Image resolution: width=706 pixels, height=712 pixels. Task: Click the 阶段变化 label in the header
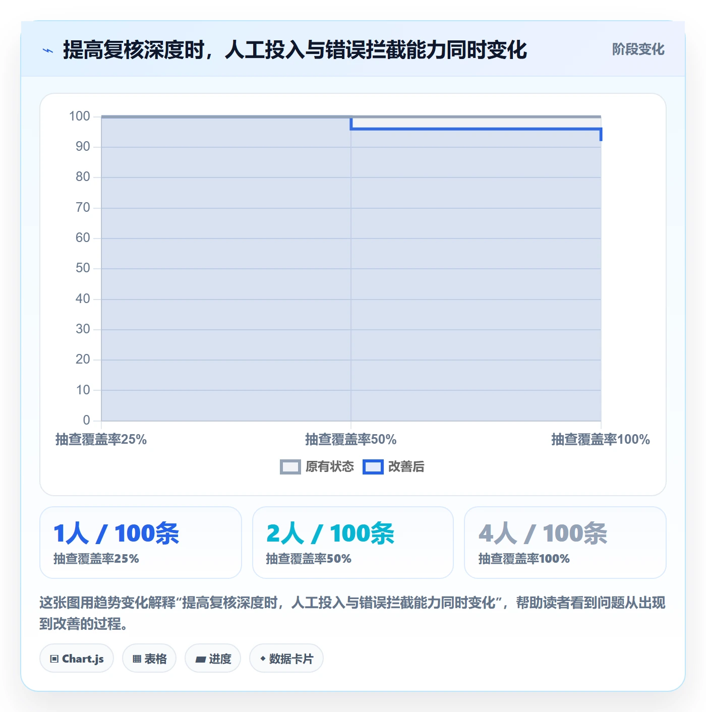click(638, 49)
